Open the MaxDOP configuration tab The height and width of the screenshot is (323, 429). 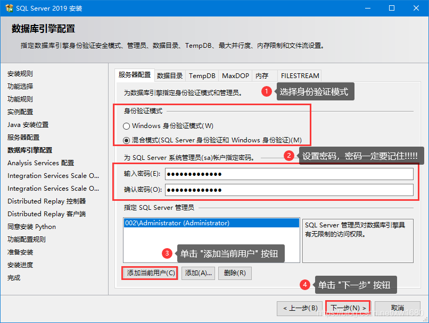coord(235,75)
